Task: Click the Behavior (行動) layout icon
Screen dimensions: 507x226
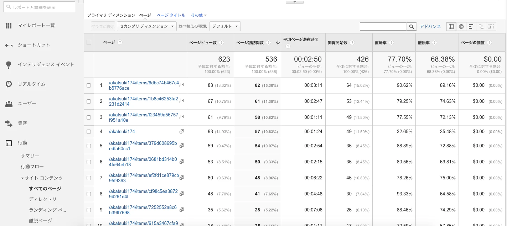Action: pos(9,143)
